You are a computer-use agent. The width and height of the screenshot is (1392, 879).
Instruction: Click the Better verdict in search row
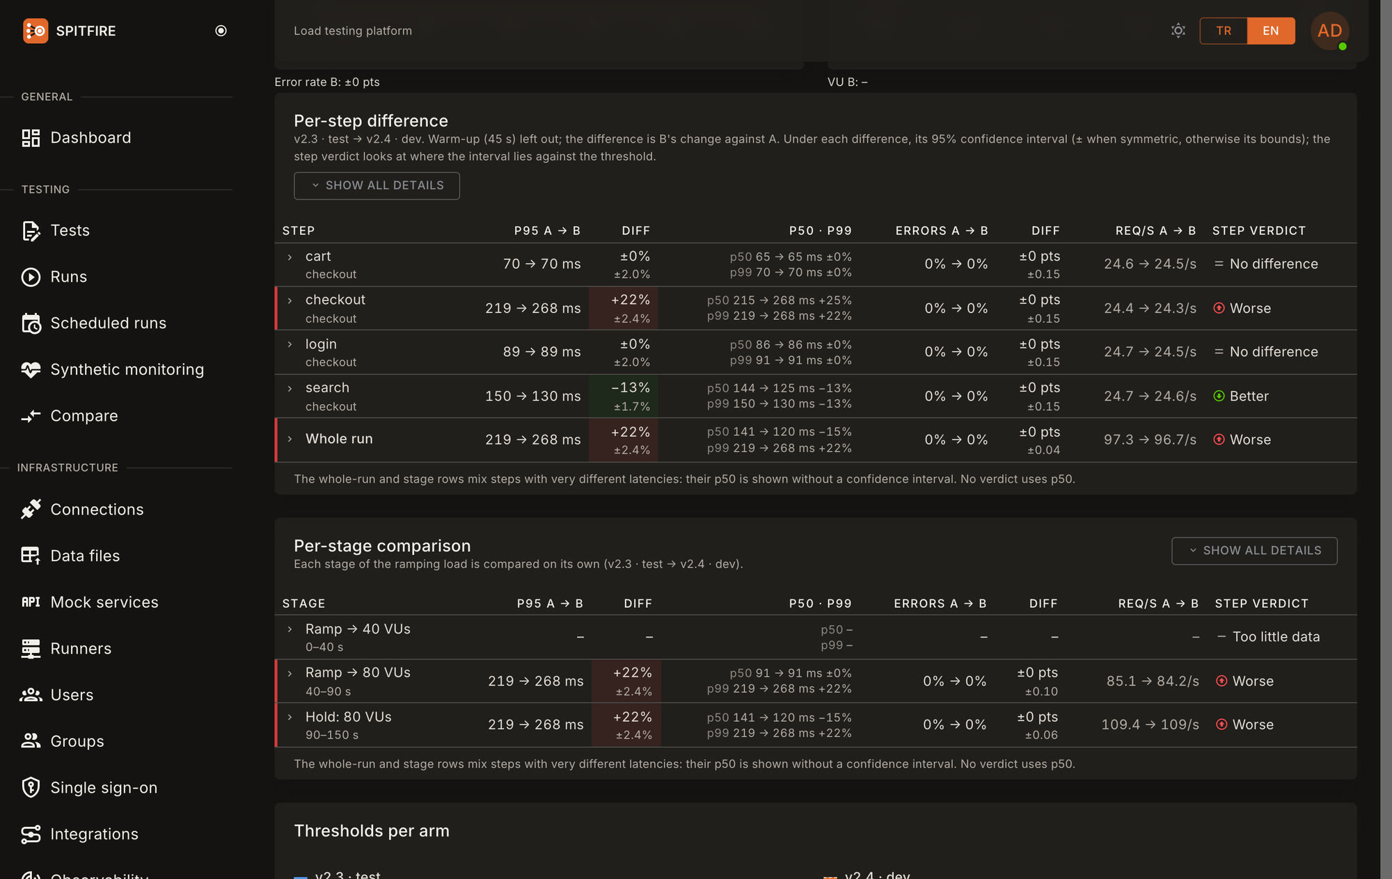coord(1241,396)
